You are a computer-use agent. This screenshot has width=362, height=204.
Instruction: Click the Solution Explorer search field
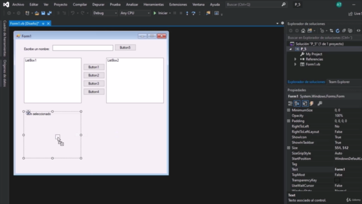324,37
